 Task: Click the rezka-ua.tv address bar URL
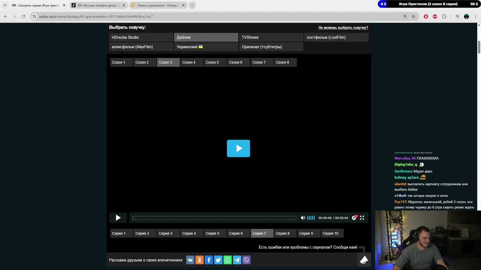96,16
